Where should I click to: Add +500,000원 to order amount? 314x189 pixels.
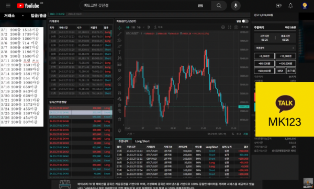click(264, 71)
